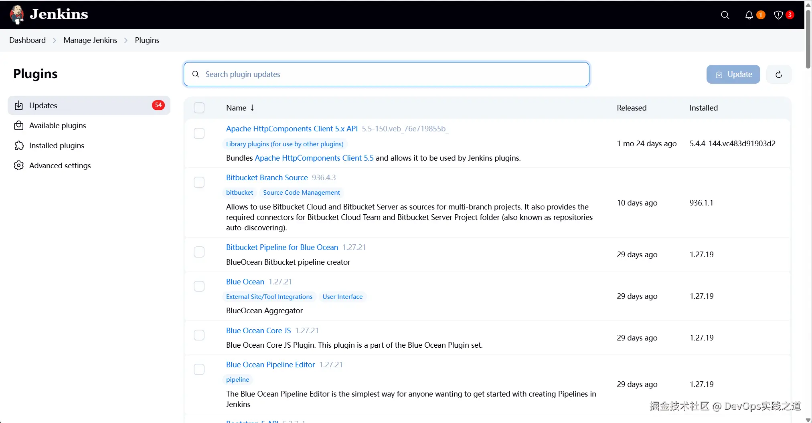Click the new version 936.4.3 label
This screenshot has width=812, height=423.
(324, 177)
